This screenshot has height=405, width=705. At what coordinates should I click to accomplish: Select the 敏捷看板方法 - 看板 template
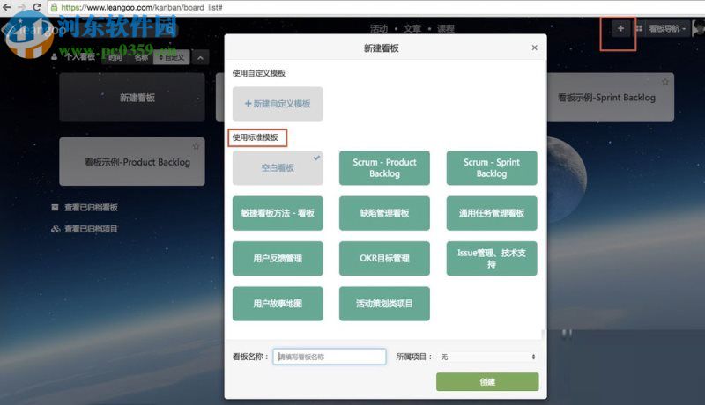click(278, 213)
